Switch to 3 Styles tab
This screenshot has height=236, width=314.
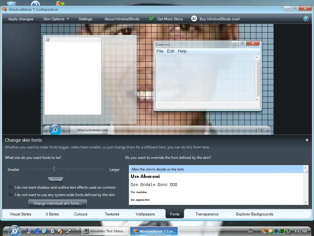click(52, 214)
